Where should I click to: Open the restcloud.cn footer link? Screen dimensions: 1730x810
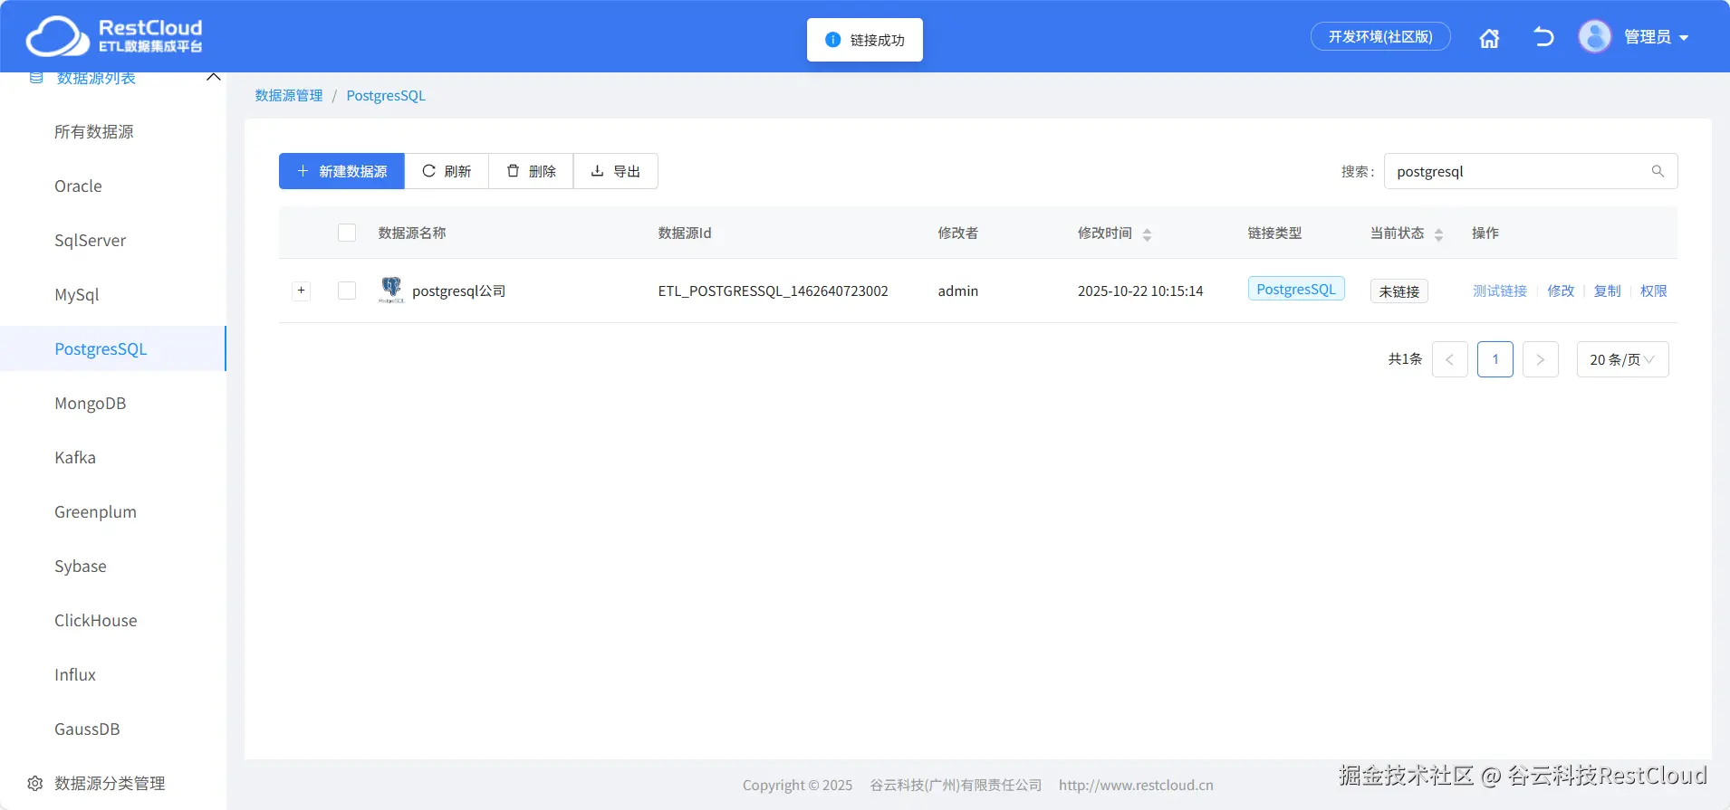point(1136,785)
